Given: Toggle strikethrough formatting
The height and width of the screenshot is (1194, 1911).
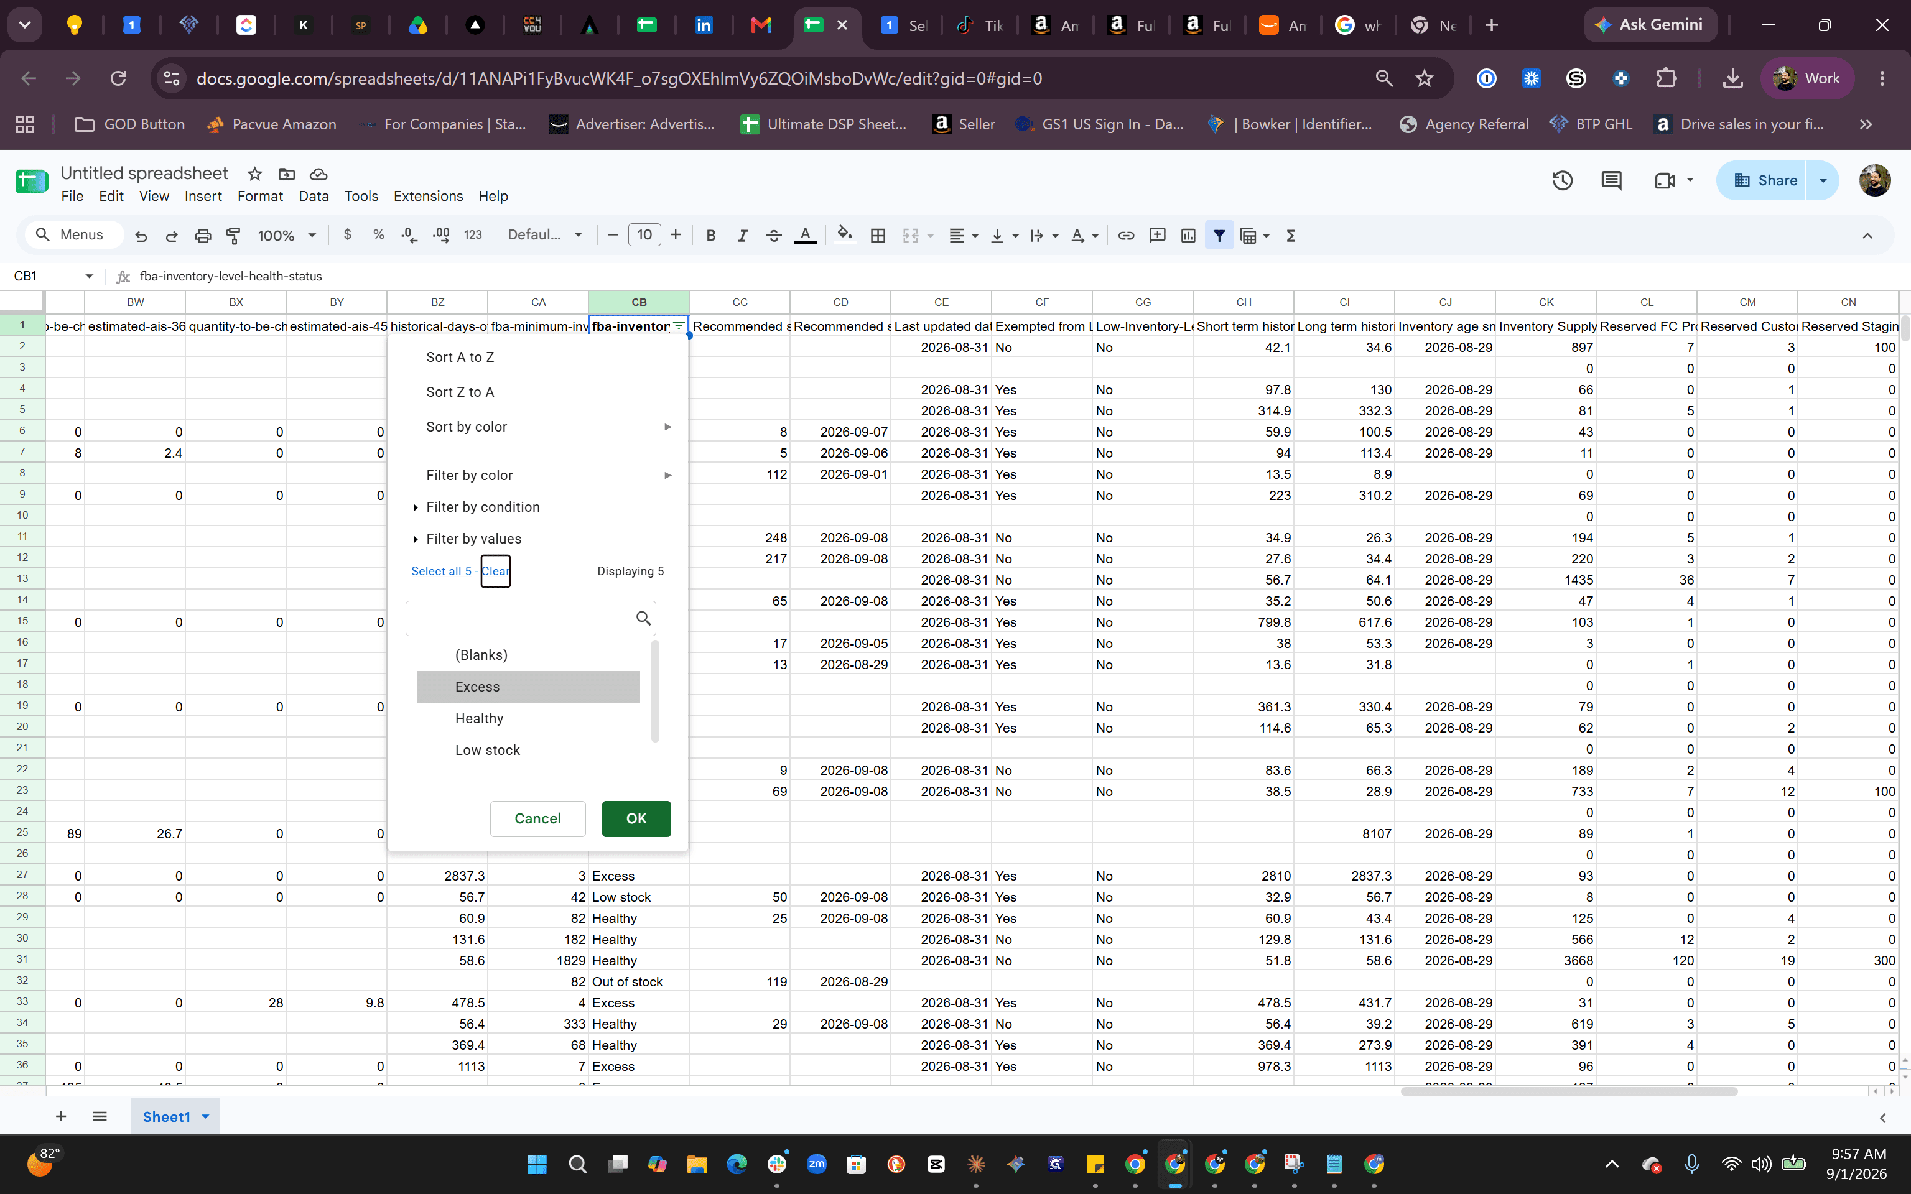Looking at the screenshot, I should click(x=774, y=235).
